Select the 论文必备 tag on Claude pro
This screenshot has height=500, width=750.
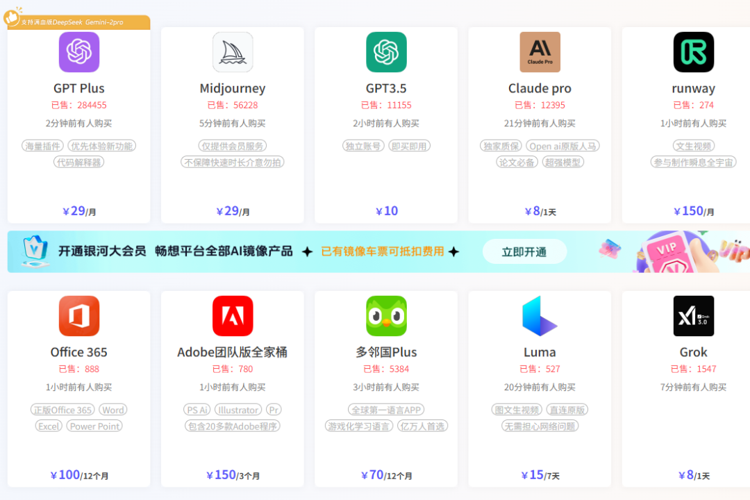[x=517, y=162]
